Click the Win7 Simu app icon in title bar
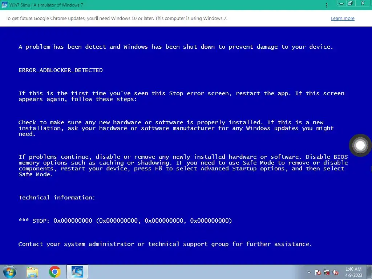The image size is (372, 279). [x=4, y=5]
